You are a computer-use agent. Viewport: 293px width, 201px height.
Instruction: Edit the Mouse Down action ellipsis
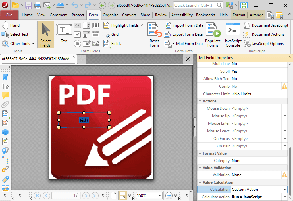pos(284,108)
